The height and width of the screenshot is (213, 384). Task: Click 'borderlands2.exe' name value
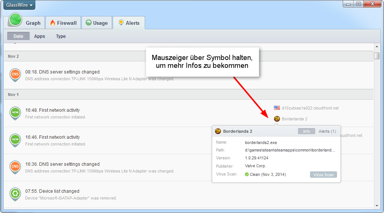[261, 142]
